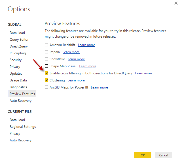Screen dimensions: 180x166
Task: Open Learn more for ArcGIS Maps
Action: [x=99, y=87]
